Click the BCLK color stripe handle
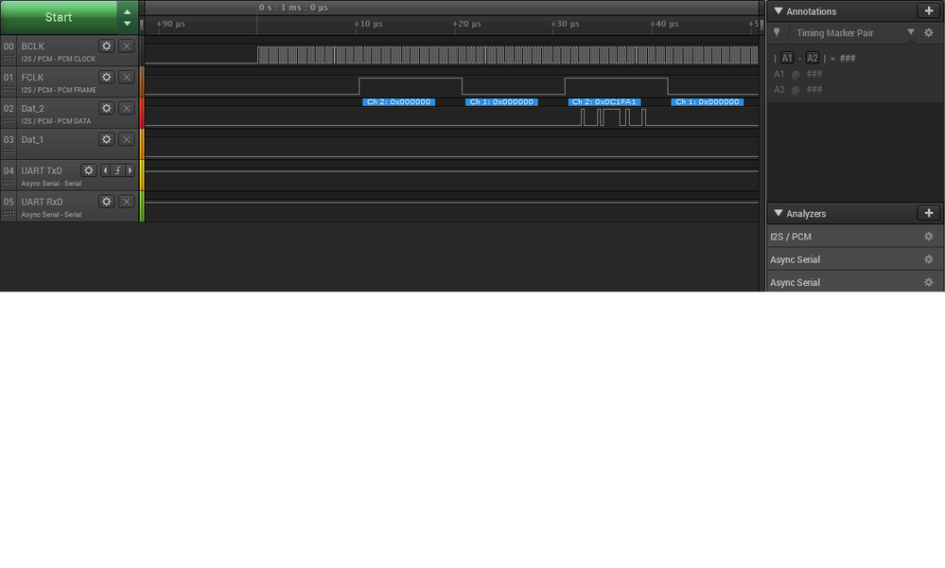This screenshot has height=568, width=945. click(142, 51)
